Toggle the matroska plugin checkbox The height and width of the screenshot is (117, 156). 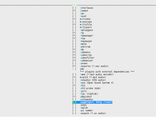pyautogui.click(x=74, y=19)
